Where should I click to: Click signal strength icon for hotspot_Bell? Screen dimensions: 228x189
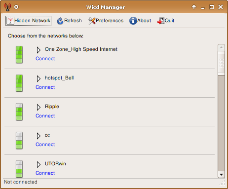[19, 83]
